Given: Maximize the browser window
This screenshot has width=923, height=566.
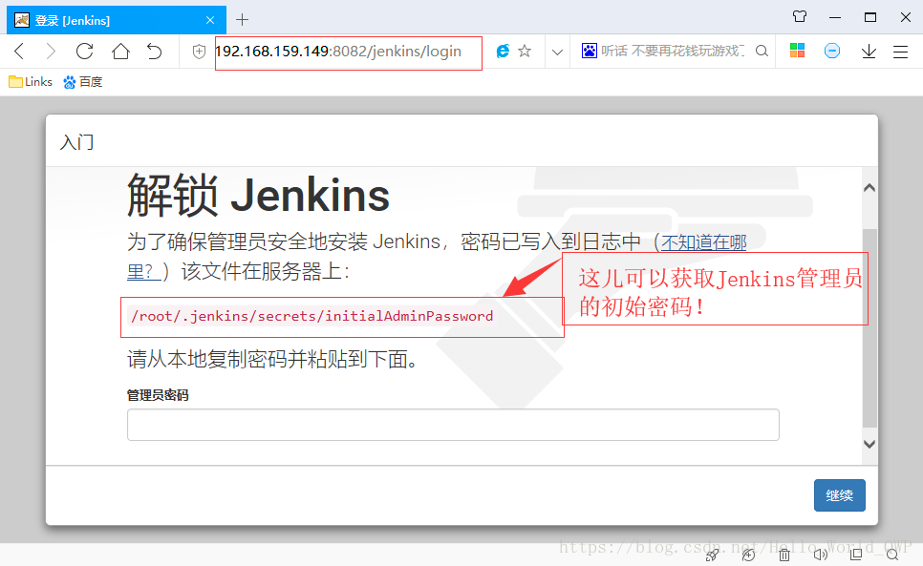Looking at the screenshot, I should click(870, 17).
